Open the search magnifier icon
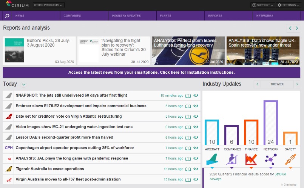This screenshot has height=188, width=304. coord(7,16)
